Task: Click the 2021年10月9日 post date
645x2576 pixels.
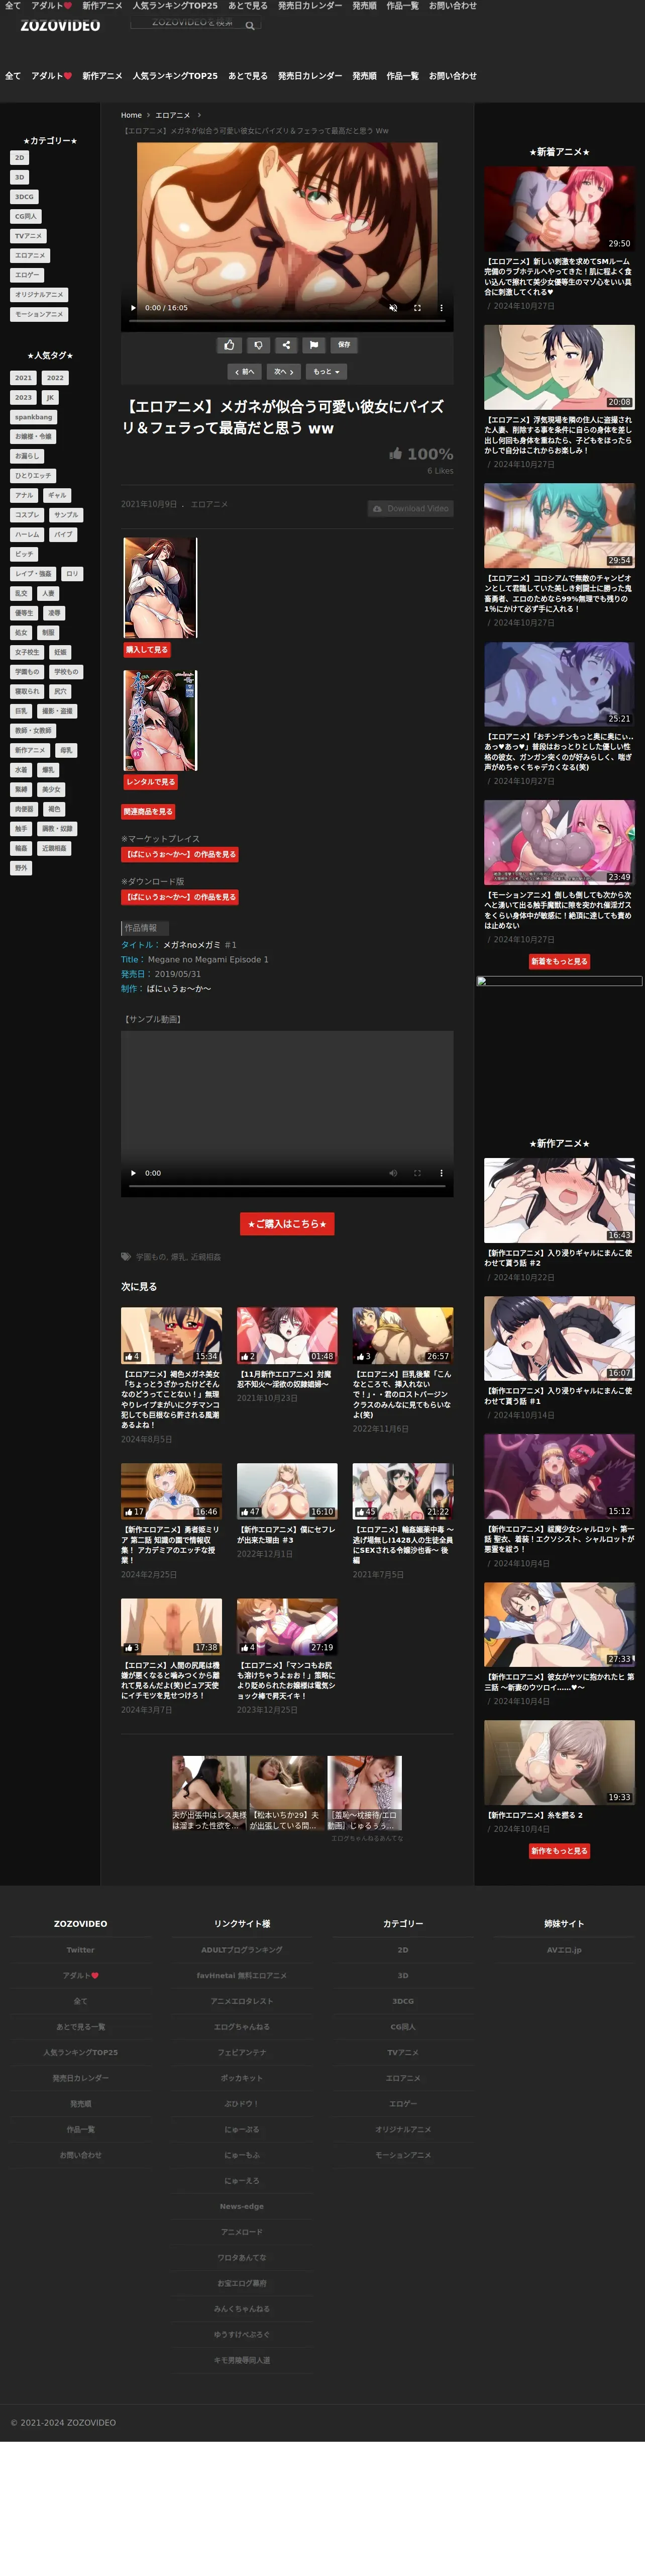Action: pos(149,504)
